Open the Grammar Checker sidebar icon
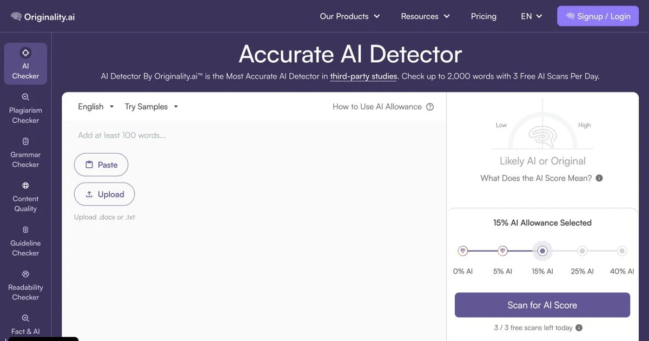The height and width of the screenshot is (341, 649). [x=25, y=141]
